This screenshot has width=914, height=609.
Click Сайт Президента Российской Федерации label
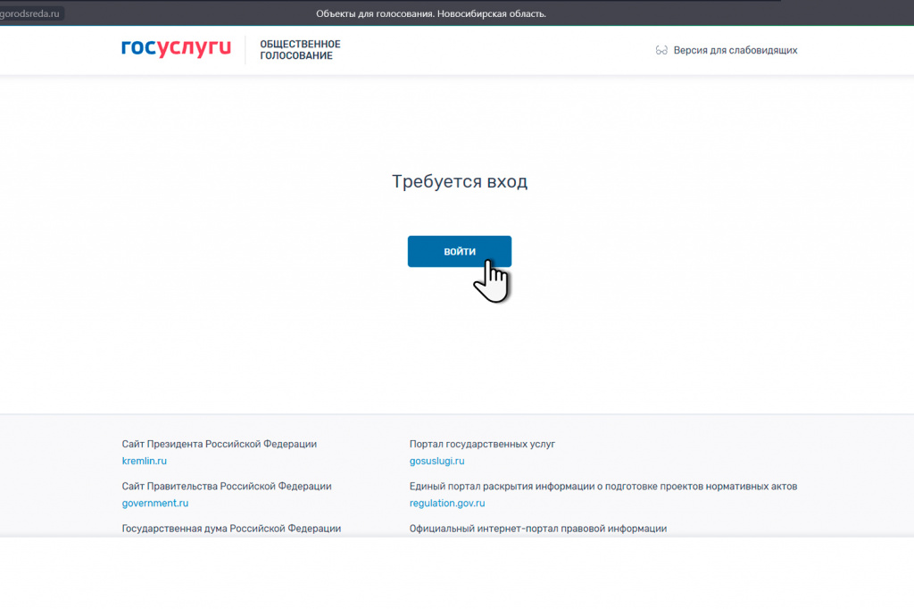click(219, 444)
